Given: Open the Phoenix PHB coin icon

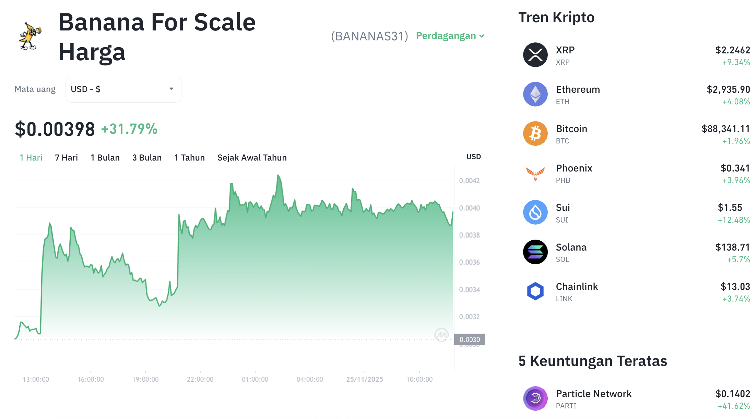Looking at the screenshot, I should tap(535, 173).
